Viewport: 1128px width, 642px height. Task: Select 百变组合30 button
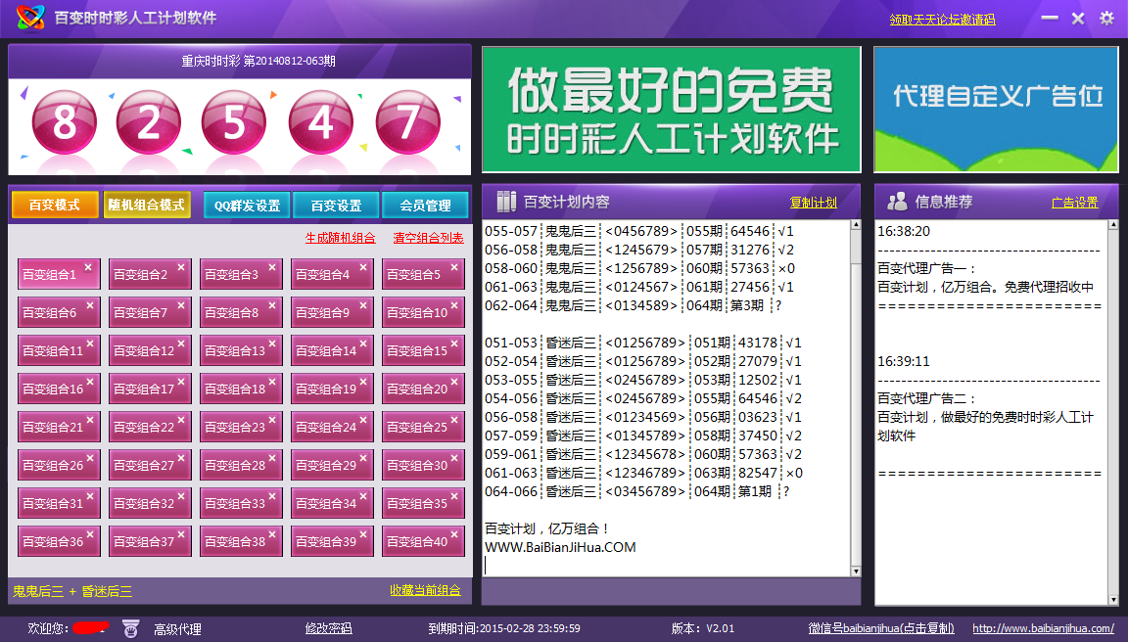(424, 465)
